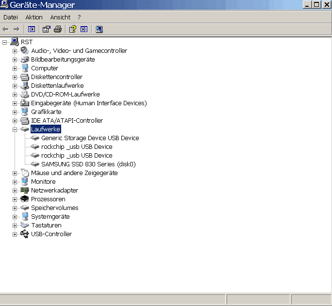The height and width of the screenshot is (306, 332).
Task: Click the Forward arrow in the toolbar
Action: click(x=17, y=29)
